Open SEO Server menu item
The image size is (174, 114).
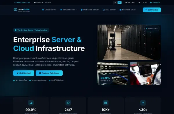pyautogui.click(x=110, y=10)
